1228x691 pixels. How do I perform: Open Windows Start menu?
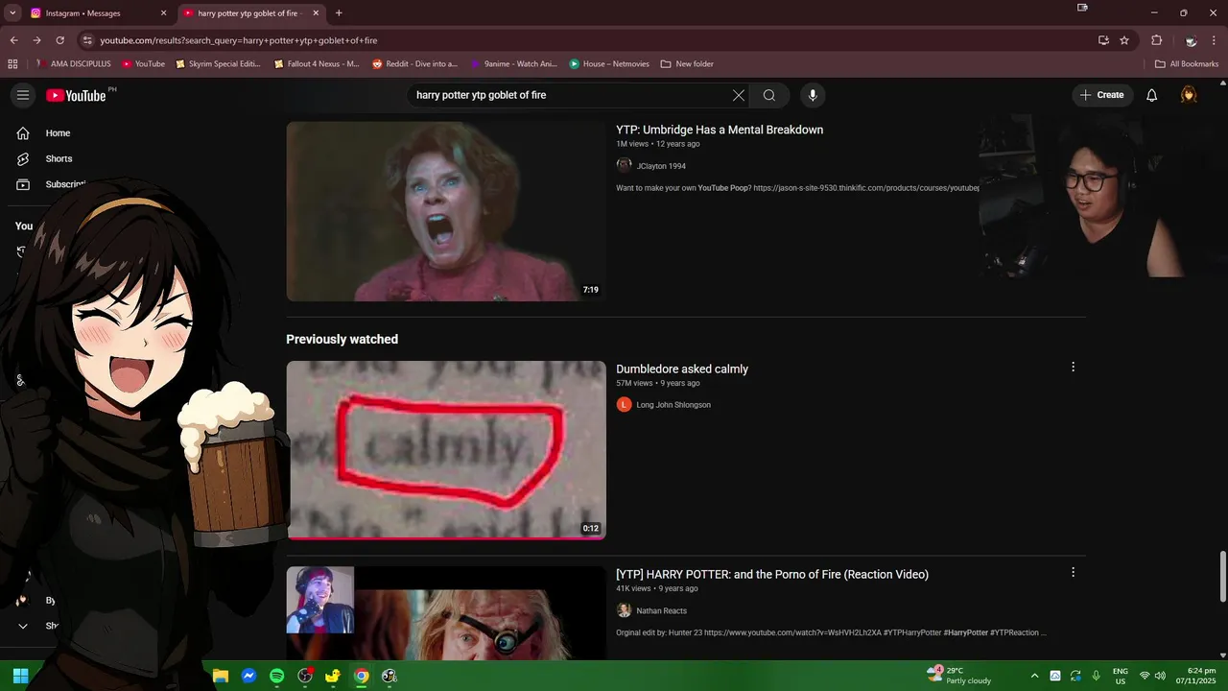click(20, 676)
